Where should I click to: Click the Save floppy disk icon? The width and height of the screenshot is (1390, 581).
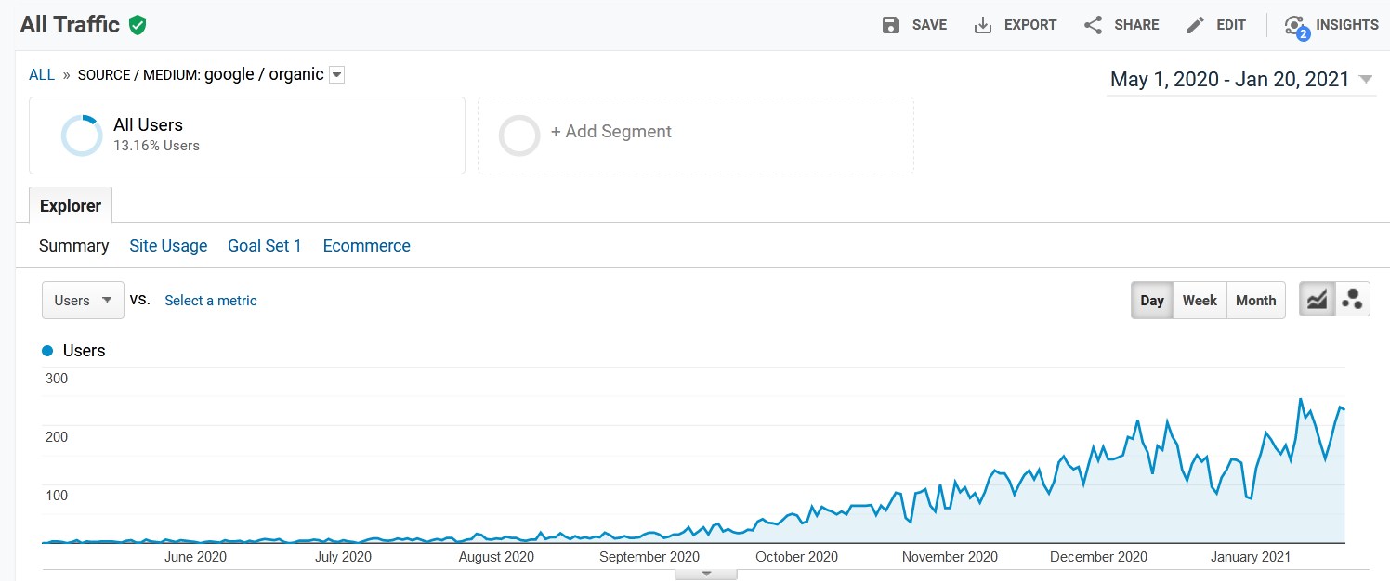891,25
